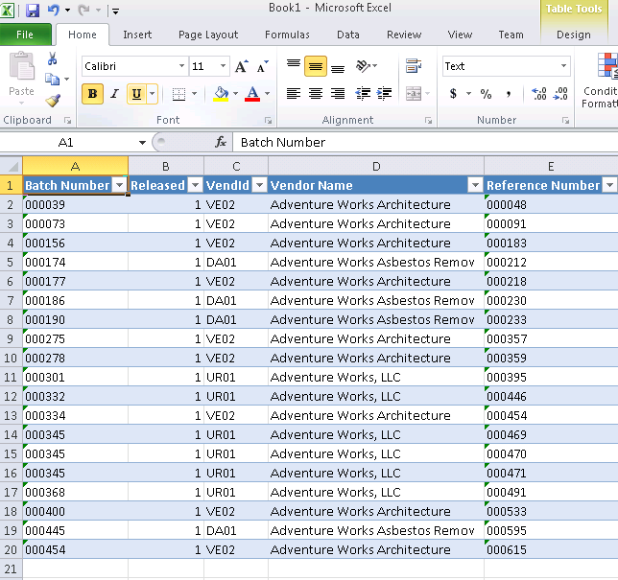This screenshot has height=580, width=618.
Task: Click Align Text Left icon
Action: coord(294,94)
